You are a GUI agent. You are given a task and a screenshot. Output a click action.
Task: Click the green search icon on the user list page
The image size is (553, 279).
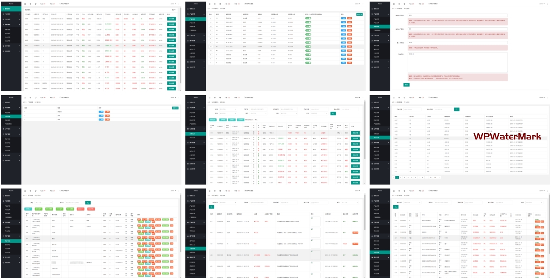[x=88, y=203]
